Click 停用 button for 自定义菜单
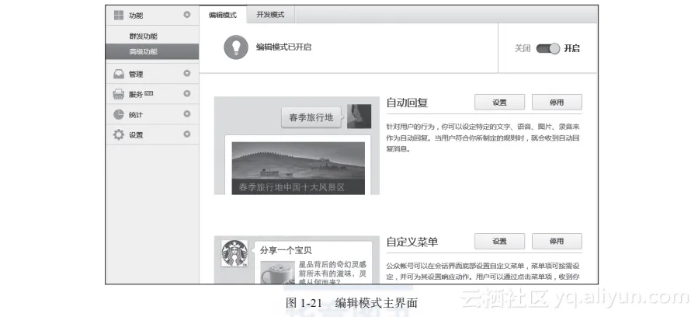Screen dimensions: 698x317 pyautogui.click(x=557, y=242)
